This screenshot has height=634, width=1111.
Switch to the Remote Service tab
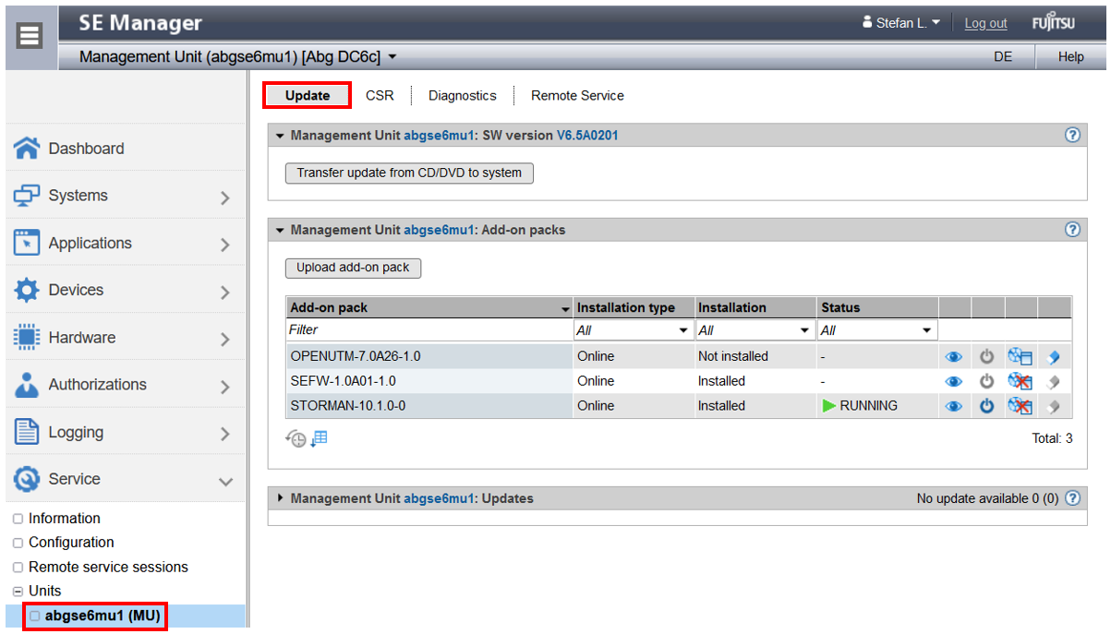(x=577, y=96)
